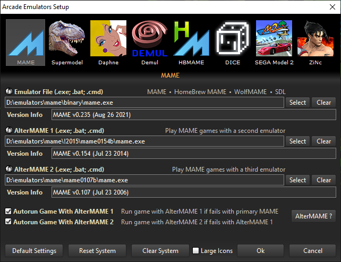Open the AlterMAME ? help button
Image resolution: width=341 pixels, height=262 pixels.
click(x=314, y=216)
